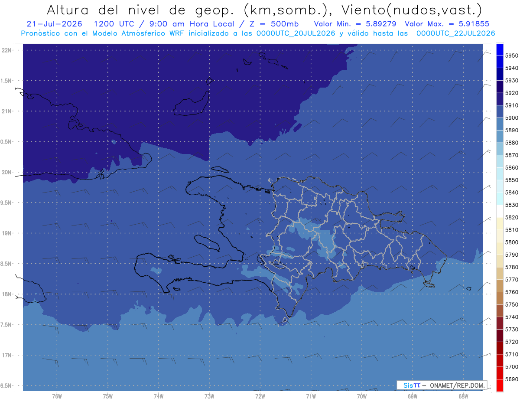Viewport: 520px width, 402px height.
Task: Click the 5810–5820 pale yellow swatch
Action: 500,223
